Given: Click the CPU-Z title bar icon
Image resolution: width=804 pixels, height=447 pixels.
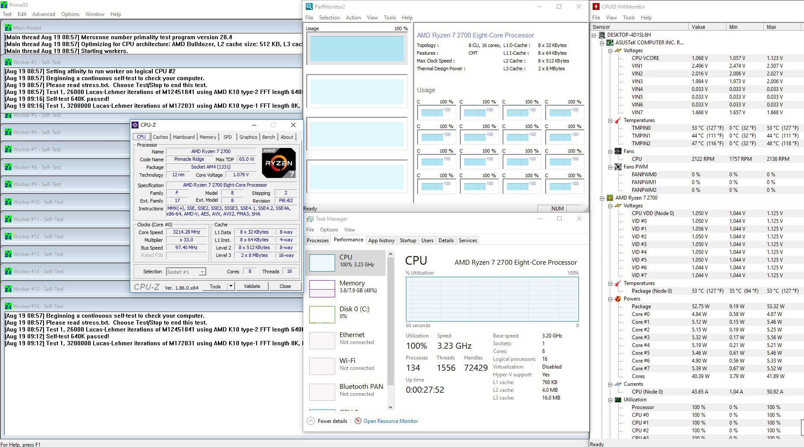Looking at the screenshot, I should pos(135,125).
